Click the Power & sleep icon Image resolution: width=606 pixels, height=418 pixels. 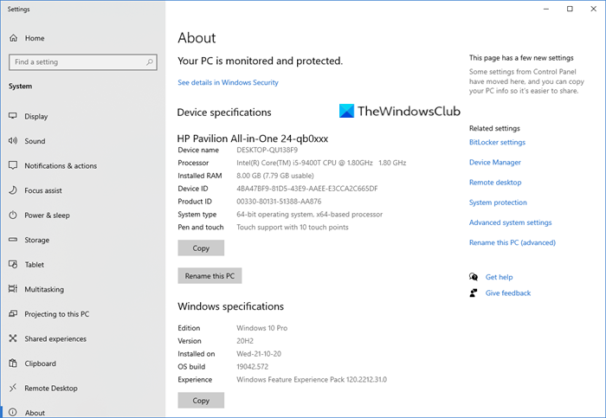coord(13,215)
